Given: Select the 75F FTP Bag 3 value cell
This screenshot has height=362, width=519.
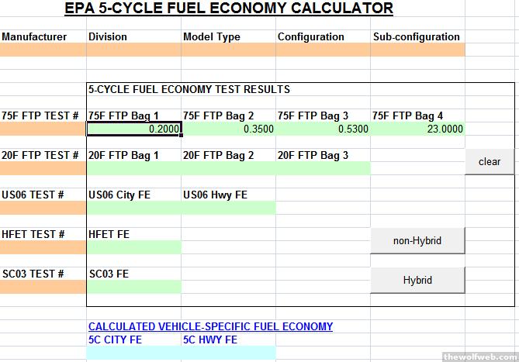Looking at the screenshot, I should coord(324,129).
